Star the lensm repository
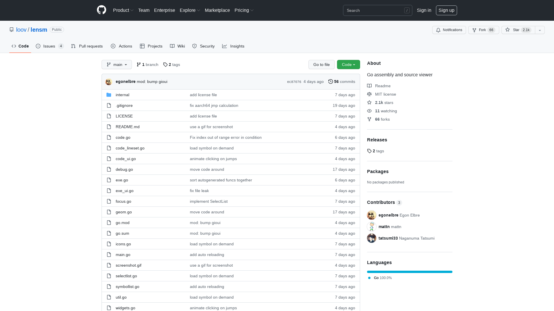554x311 pixels. point(517,30)
